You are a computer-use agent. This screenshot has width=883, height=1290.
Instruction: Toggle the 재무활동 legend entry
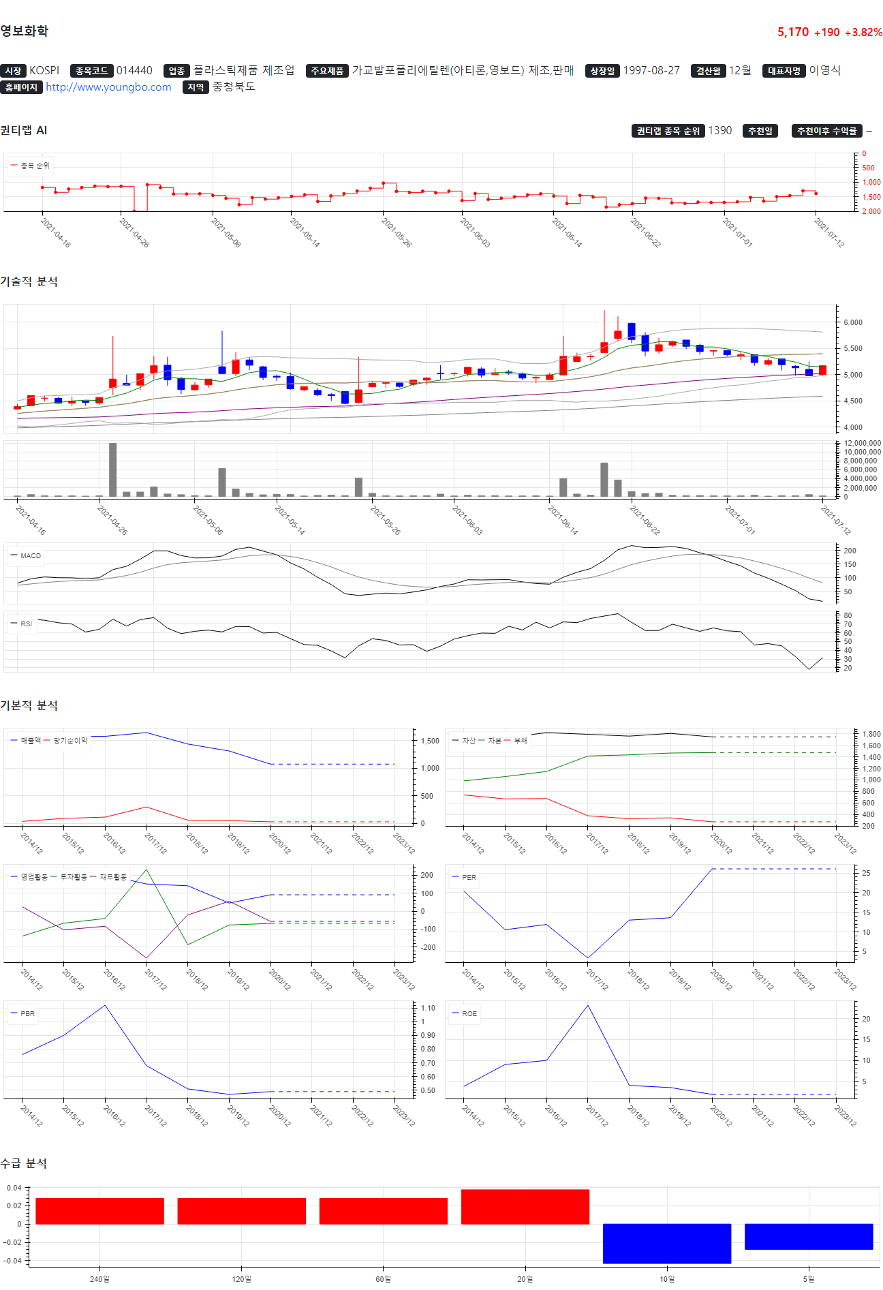[x=108, y=877]
